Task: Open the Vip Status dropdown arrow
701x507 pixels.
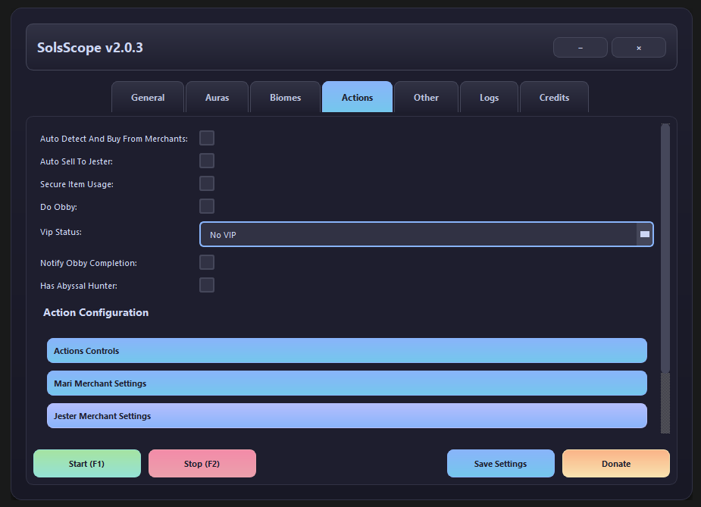Action: click(644, 235)
